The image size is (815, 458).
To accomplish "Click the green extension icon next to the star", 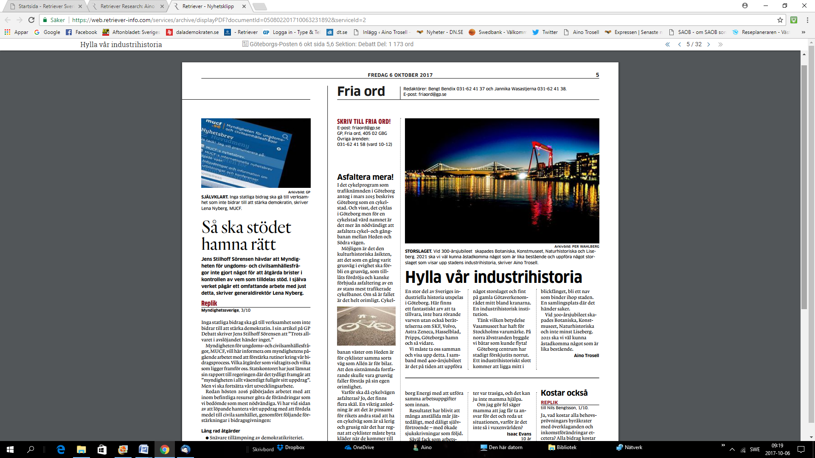I will [x=794, y=20].
